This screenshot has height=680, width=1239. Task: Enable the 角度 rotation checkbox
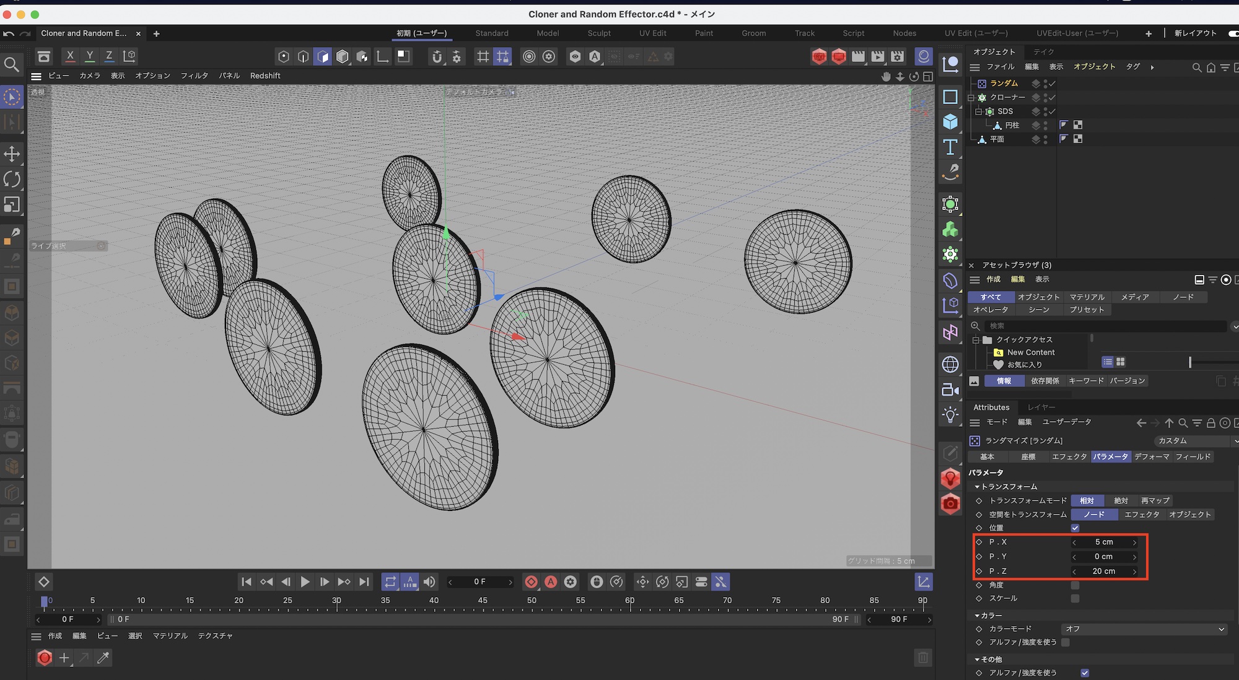[x=1075, y=585]
